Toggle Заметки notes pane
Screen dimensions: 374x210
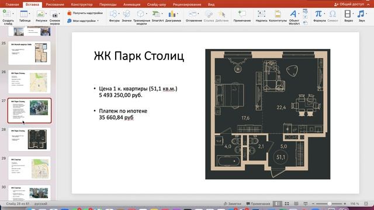pos(233,204)
